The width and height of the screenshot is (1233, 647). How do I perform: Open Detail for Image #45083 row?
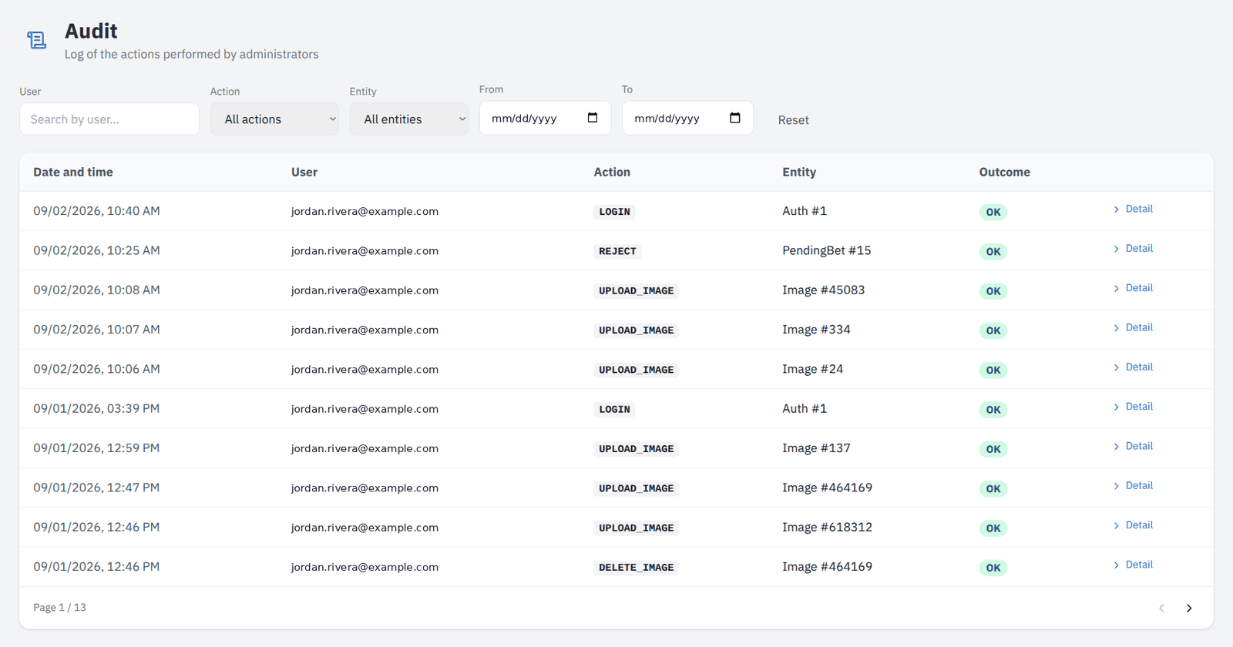tap(1133, 288)
